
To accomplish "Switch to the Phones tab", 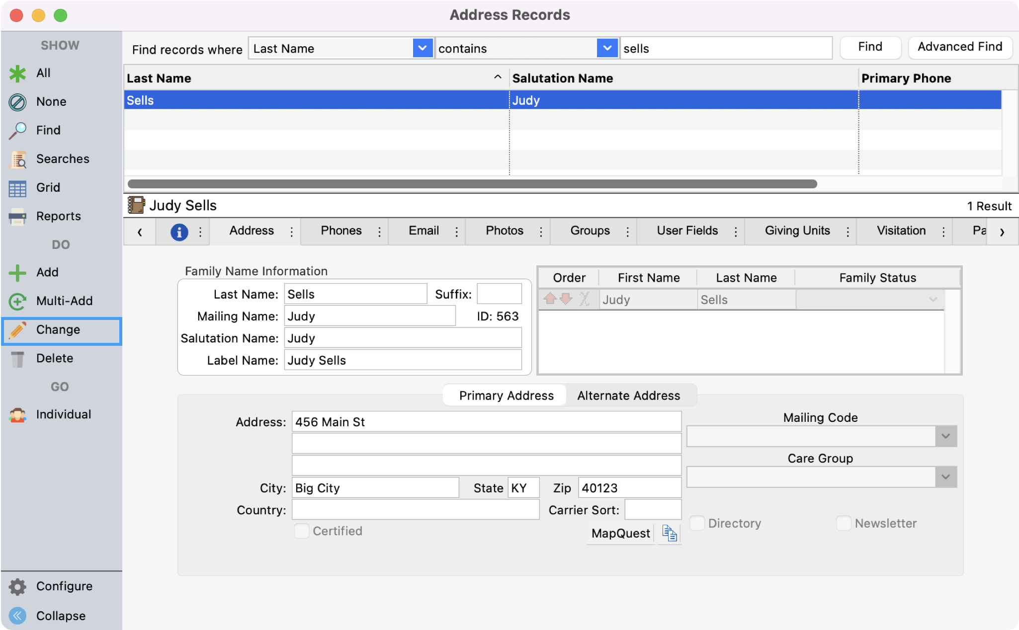I will pyautogui.click(x=341, y=231).
